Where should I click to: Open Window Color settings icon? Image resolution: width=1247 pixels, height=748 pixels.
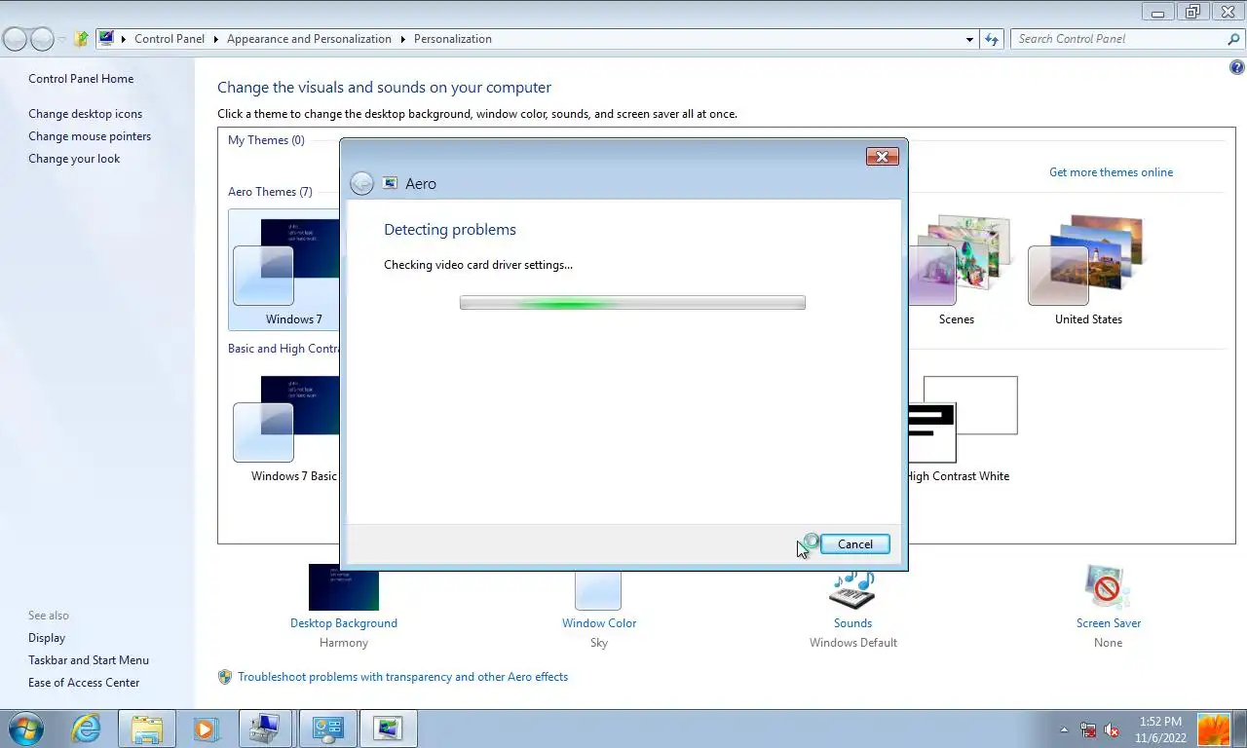598,590
